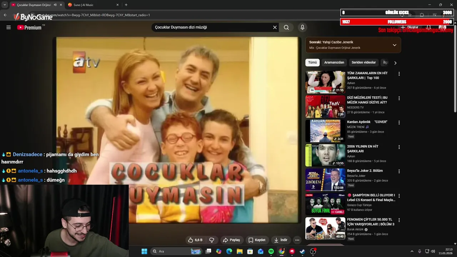The image size is (457, 257).
Task: Open Kardan Aydınlık COVER thumbnail
Action: (325, 131)
